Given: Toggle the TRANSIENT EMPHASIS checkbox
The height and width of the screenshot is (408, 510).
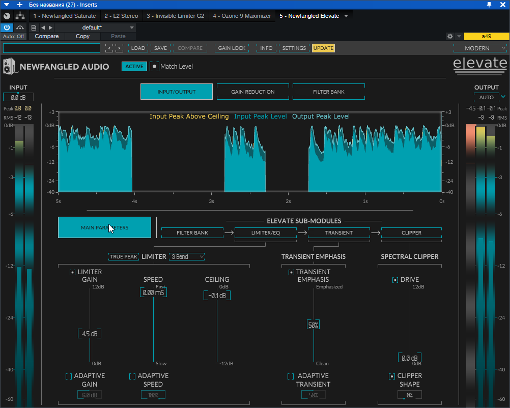Looking at the screenshot, I should [x=292, y=272].
